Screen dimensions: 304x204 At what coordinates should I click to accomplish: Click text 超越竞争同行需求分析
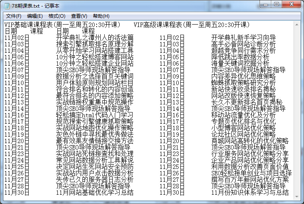pos(243,50)
